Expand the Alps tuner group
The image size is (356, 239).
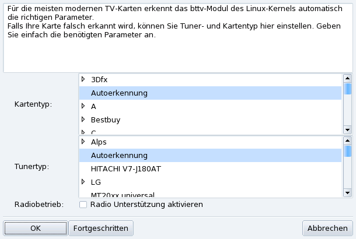[x=83, y=142]
